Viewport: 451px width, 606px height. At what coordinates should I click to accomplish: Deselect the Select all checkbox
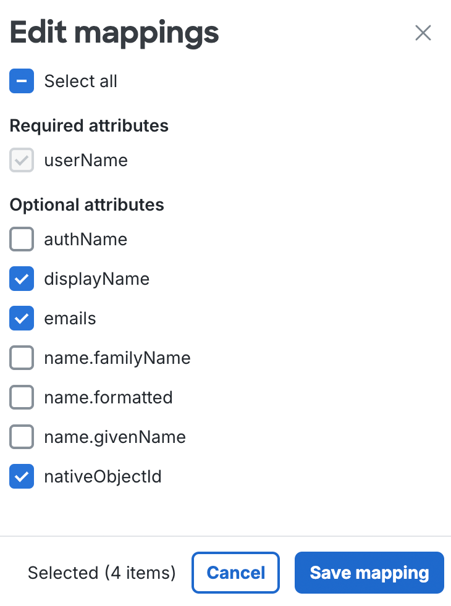coord(21,81)
